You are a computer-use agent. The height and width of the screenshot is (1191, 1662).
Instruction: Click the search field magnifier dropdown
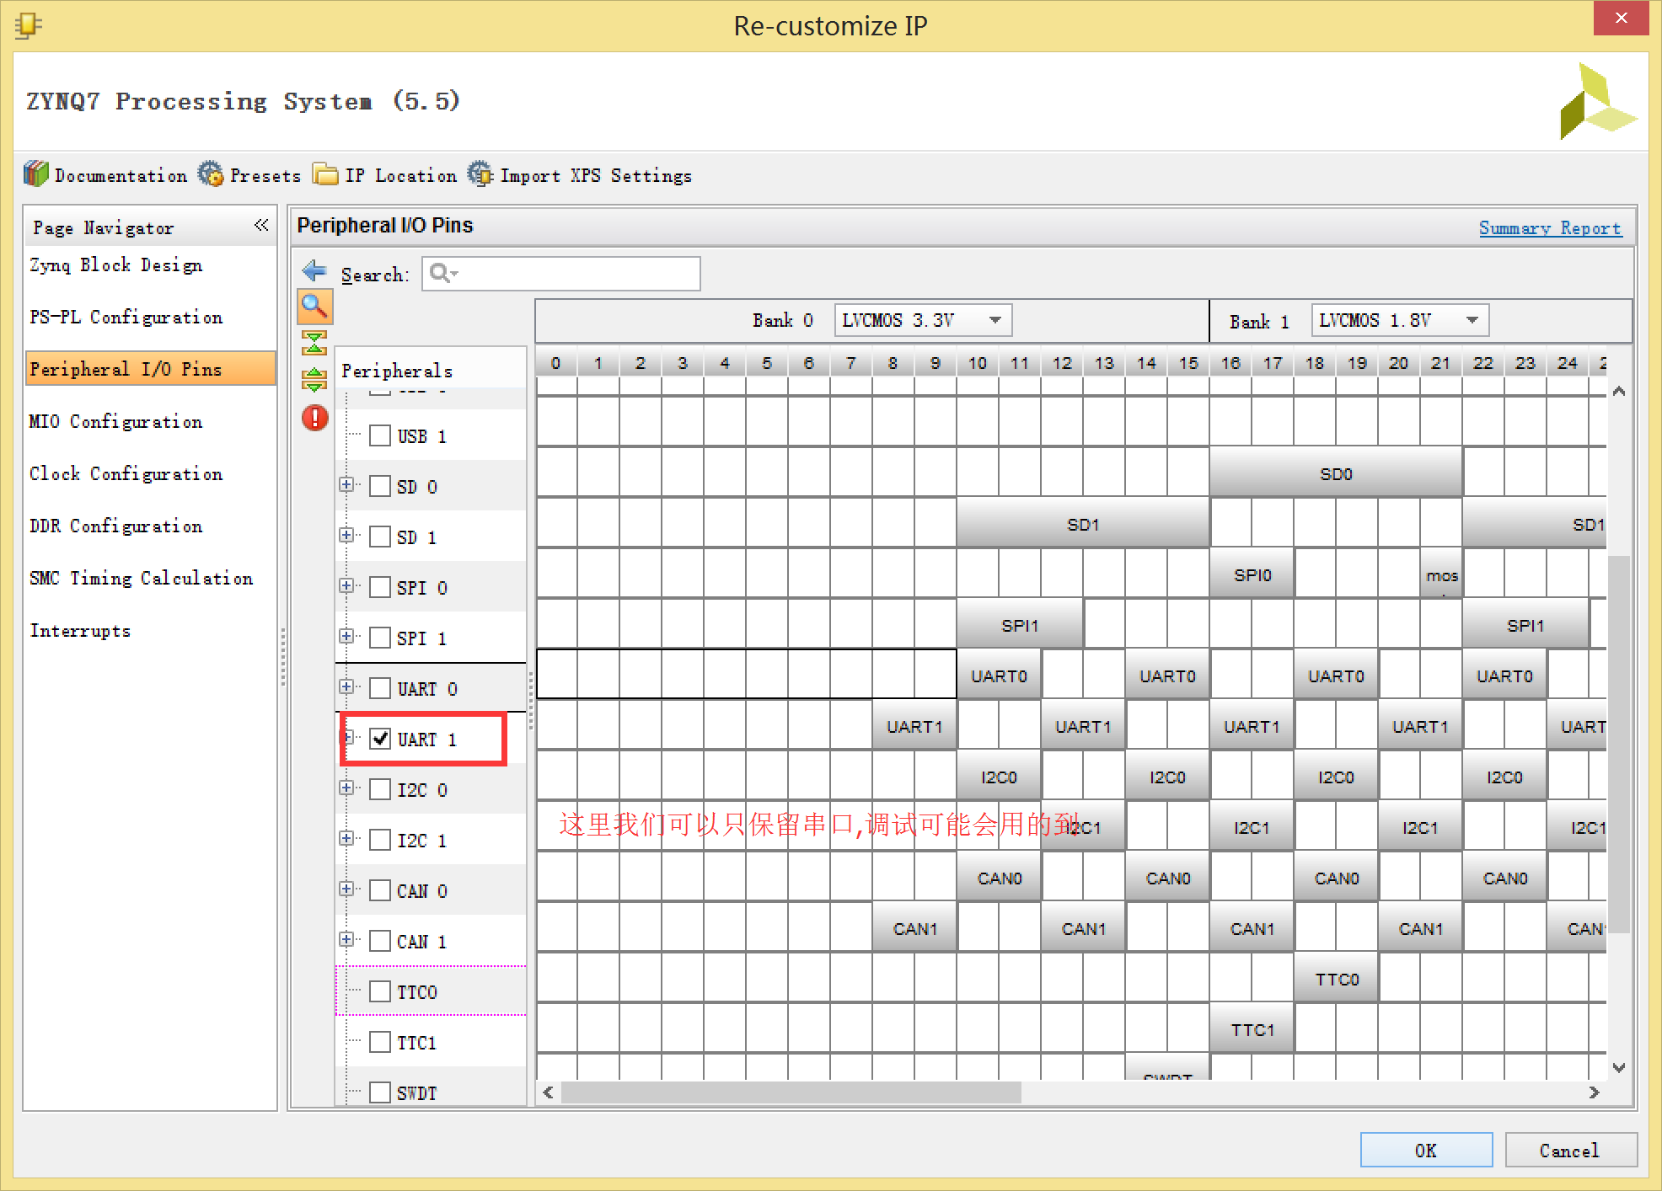444,273
